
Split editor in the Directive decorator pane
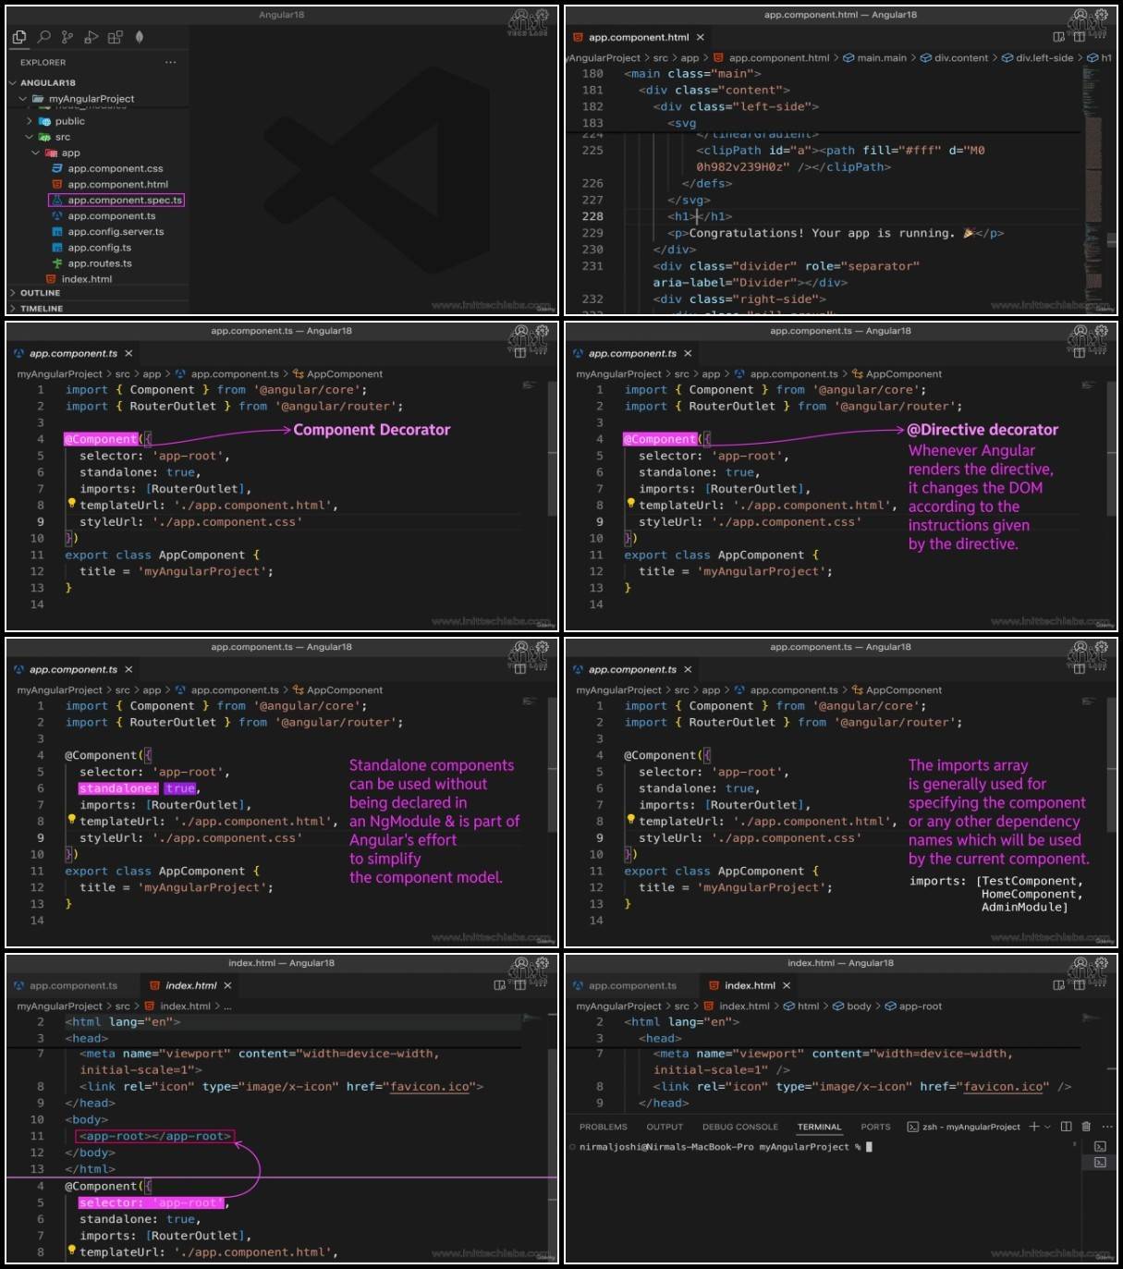[x=1080, y=353]
